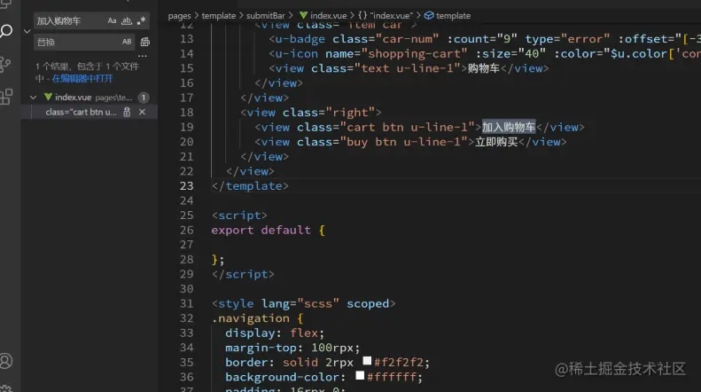
Task: Click the closing </script> tag on line 29
Action: pyautogui.click(x=243, y=274)
